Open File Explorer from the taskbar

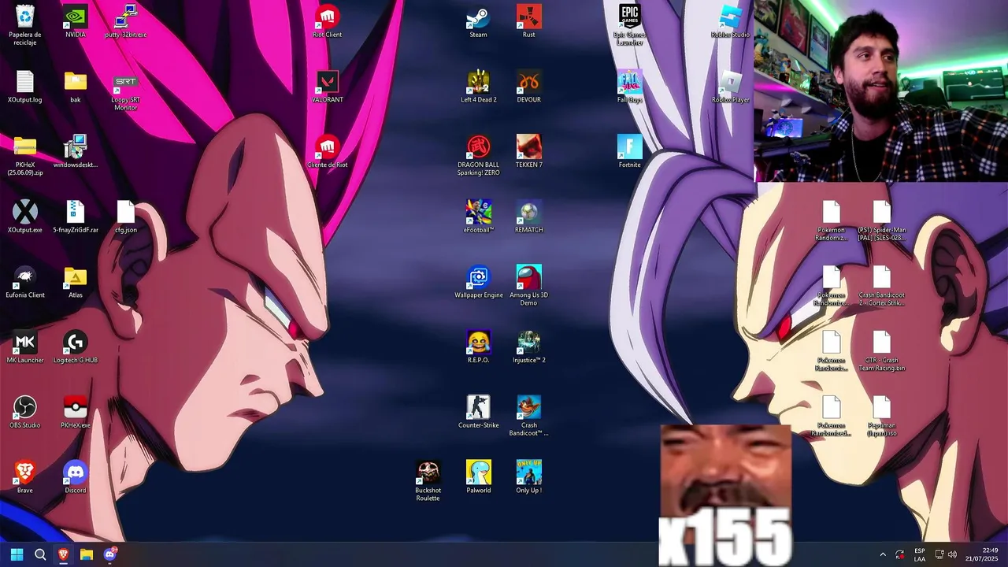pyautogui.click(x=87, y=554)
